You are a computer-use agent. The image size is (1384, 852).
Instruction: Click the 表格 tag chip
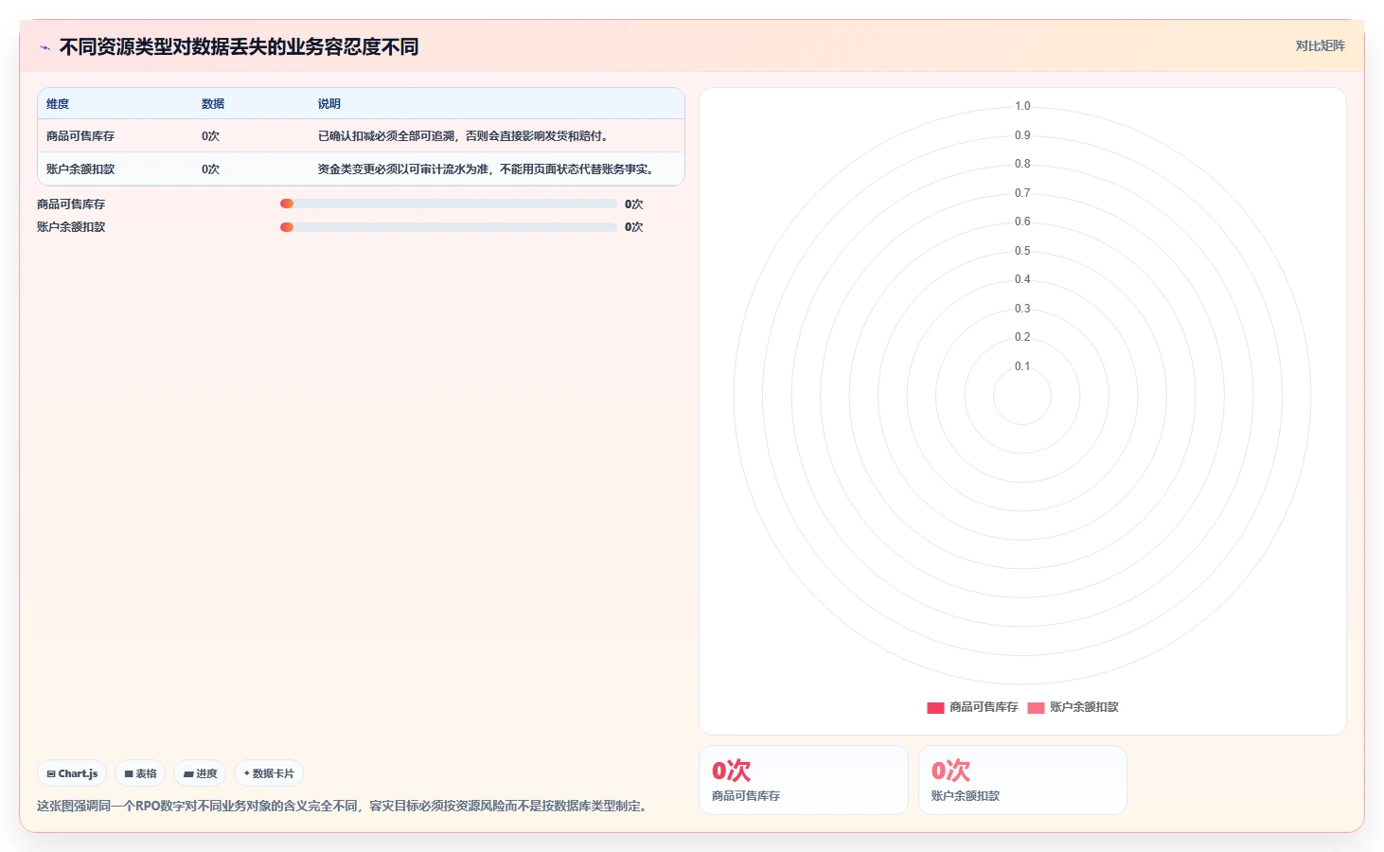140,773
